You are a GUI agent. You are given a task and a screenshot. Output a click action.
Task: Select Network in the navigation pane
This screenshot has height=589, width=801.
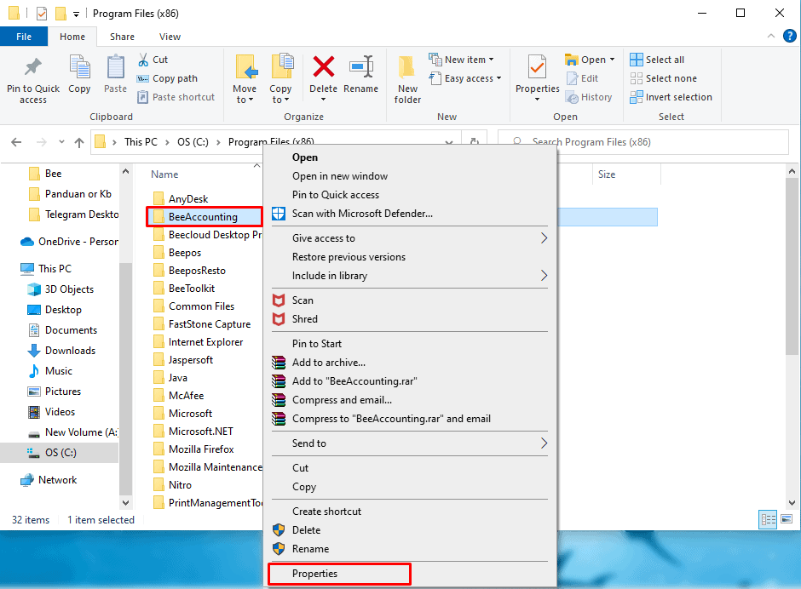coord(49,480)
